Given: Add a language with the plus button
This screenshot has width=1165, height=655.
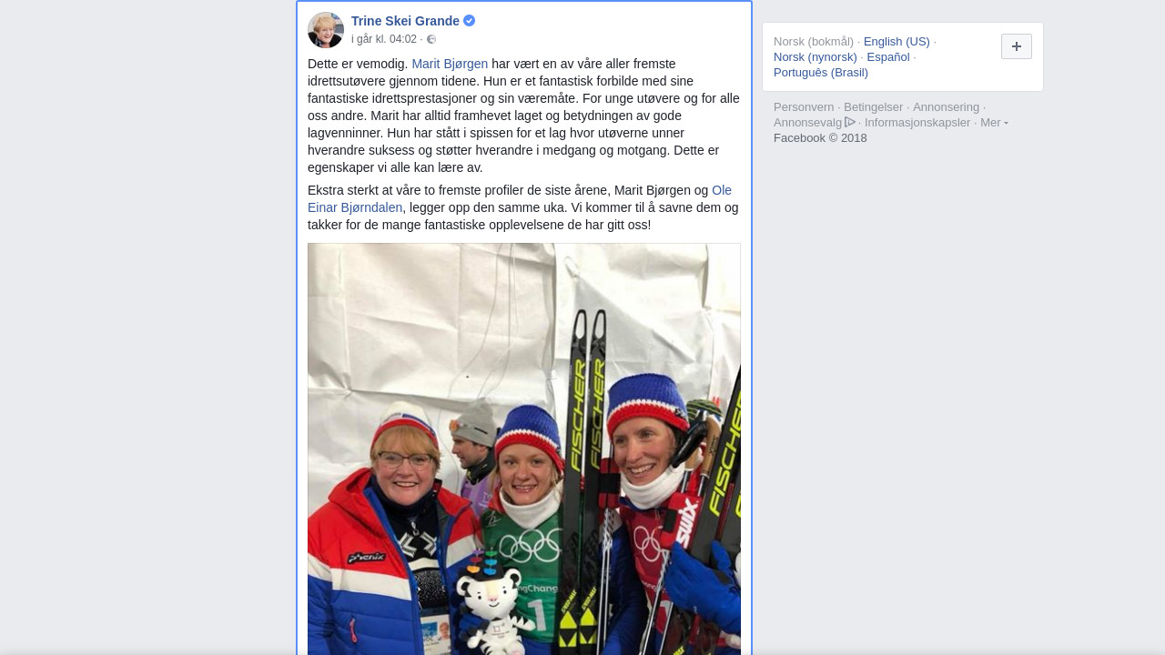Looking at the screenshot, I should point(1017,46).
